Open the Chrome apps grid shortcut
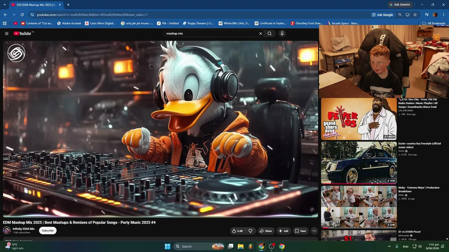 click(x=5, y=23)
